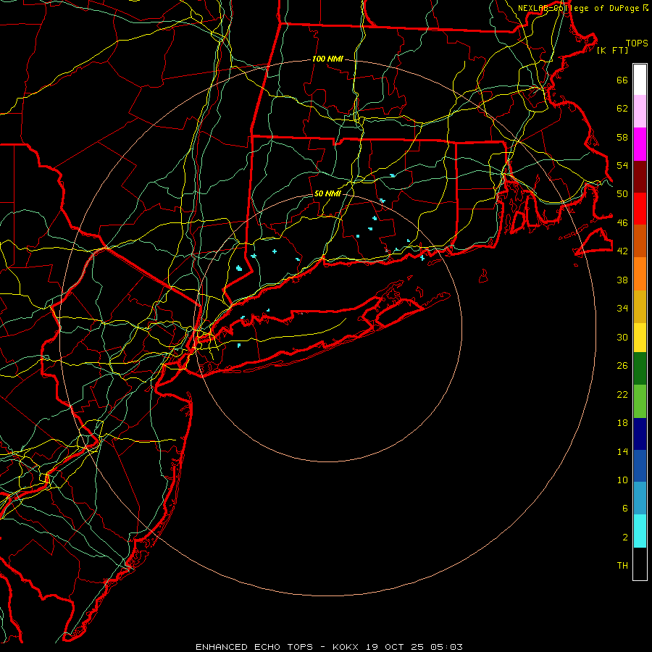
Task: Click the orange 42 kft legend swatch
Action: tap(640, 274)
